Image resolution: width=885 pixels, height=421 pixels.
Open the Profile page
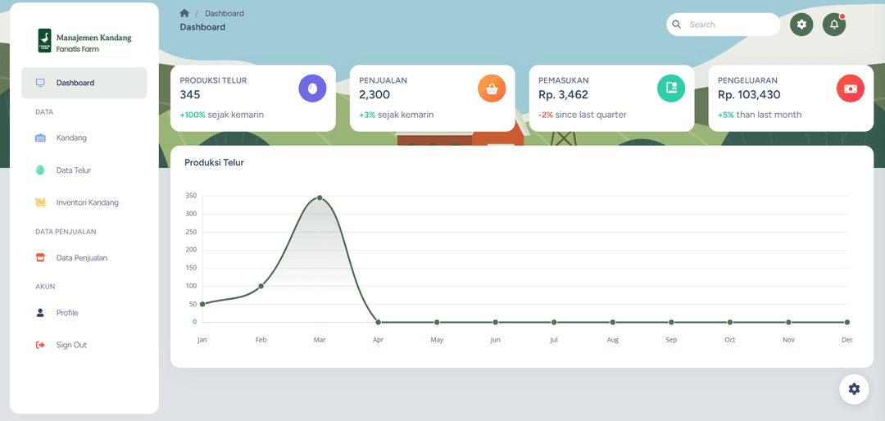[67, 313]
